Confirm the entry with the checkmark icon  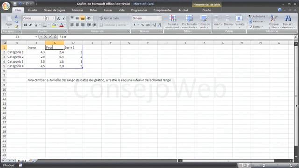(x=50, y=37)
